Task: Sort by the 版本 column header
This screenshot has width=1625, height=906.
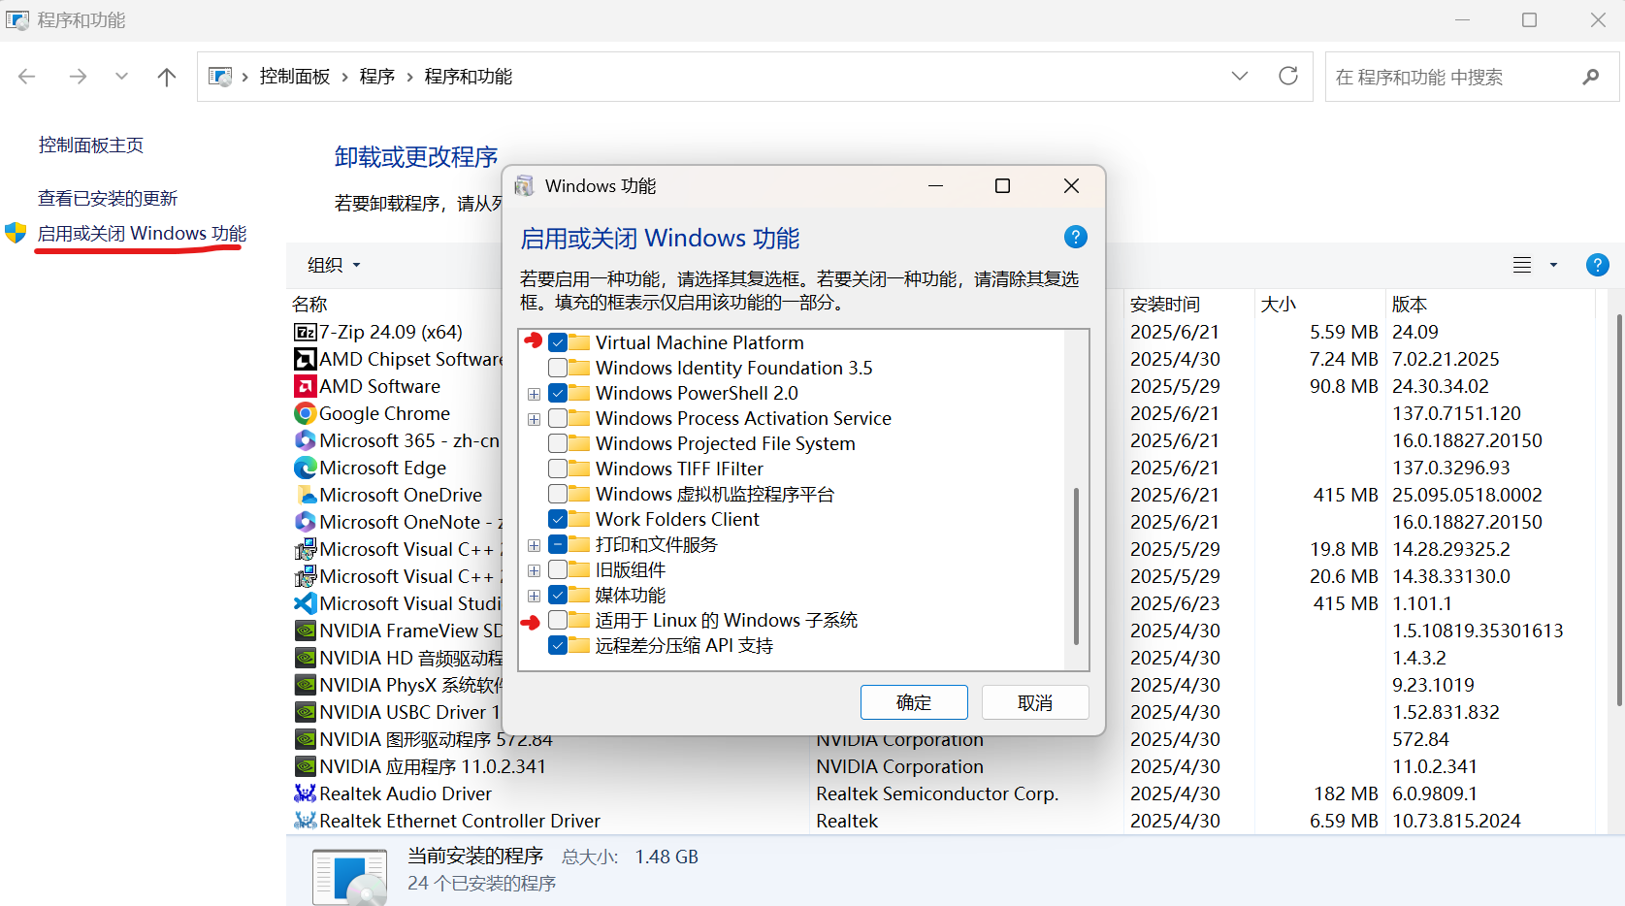Action: (1410, 305)
